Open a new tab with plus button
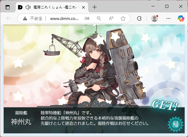Screen dimensions: 188x137 point(94,7)
